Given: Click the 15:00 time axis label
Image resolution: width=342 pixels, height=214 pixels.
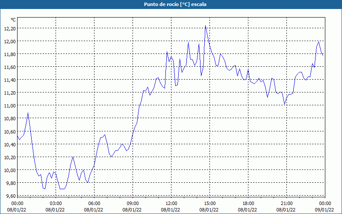Looking at the screenshot, I should (x=209, y=204).
